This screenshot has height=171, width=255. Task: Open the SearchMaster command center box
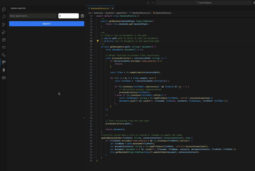204,3
